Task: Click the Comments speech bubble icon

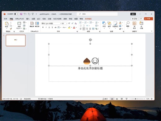Action: (x=141, y=19)
